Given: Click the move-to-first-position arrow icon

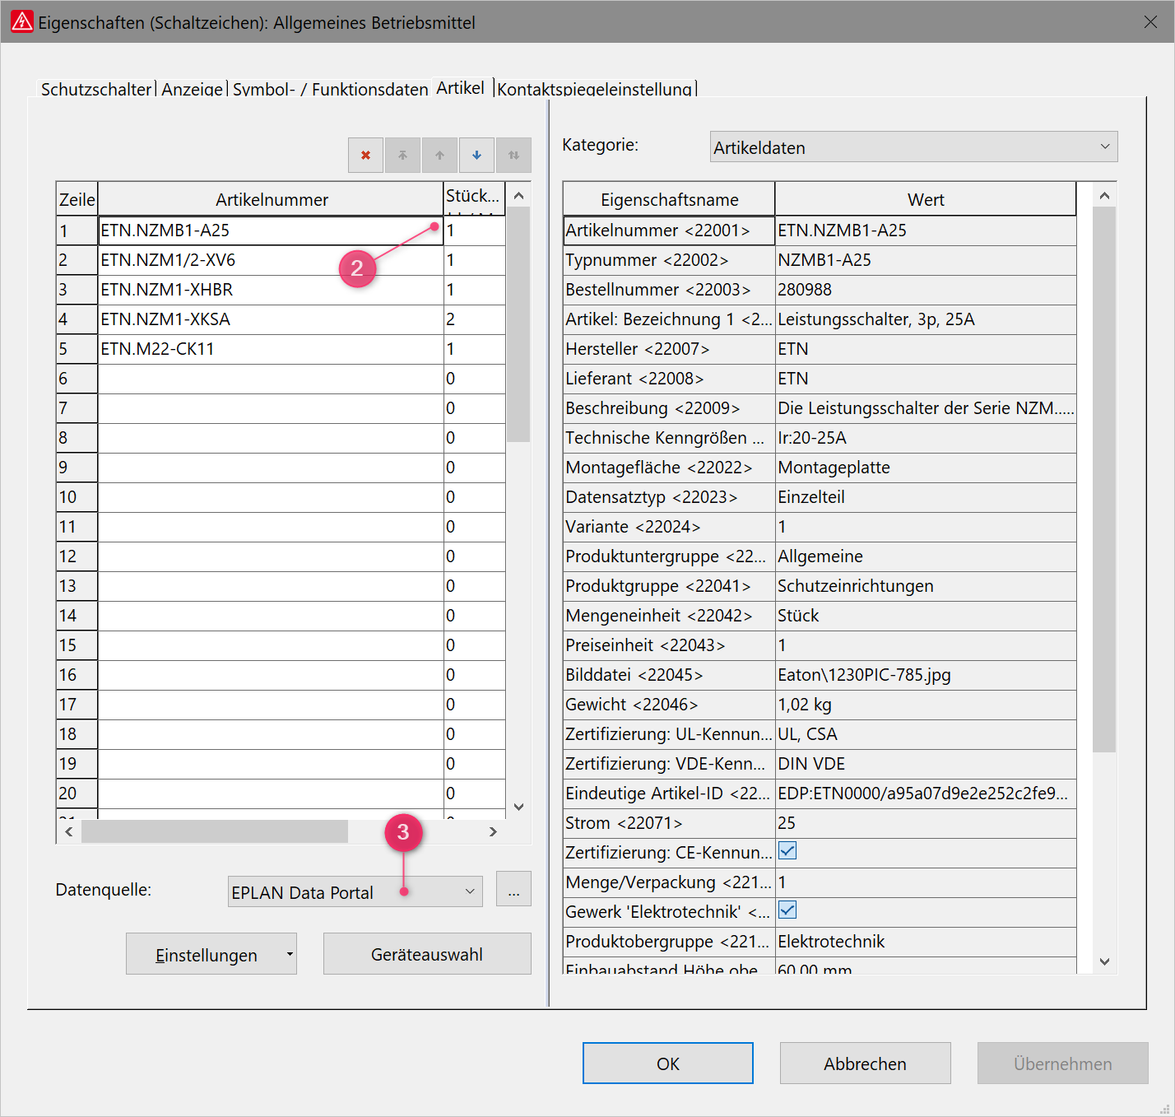Looking at the screenshot, I should (x=402, y=155).
